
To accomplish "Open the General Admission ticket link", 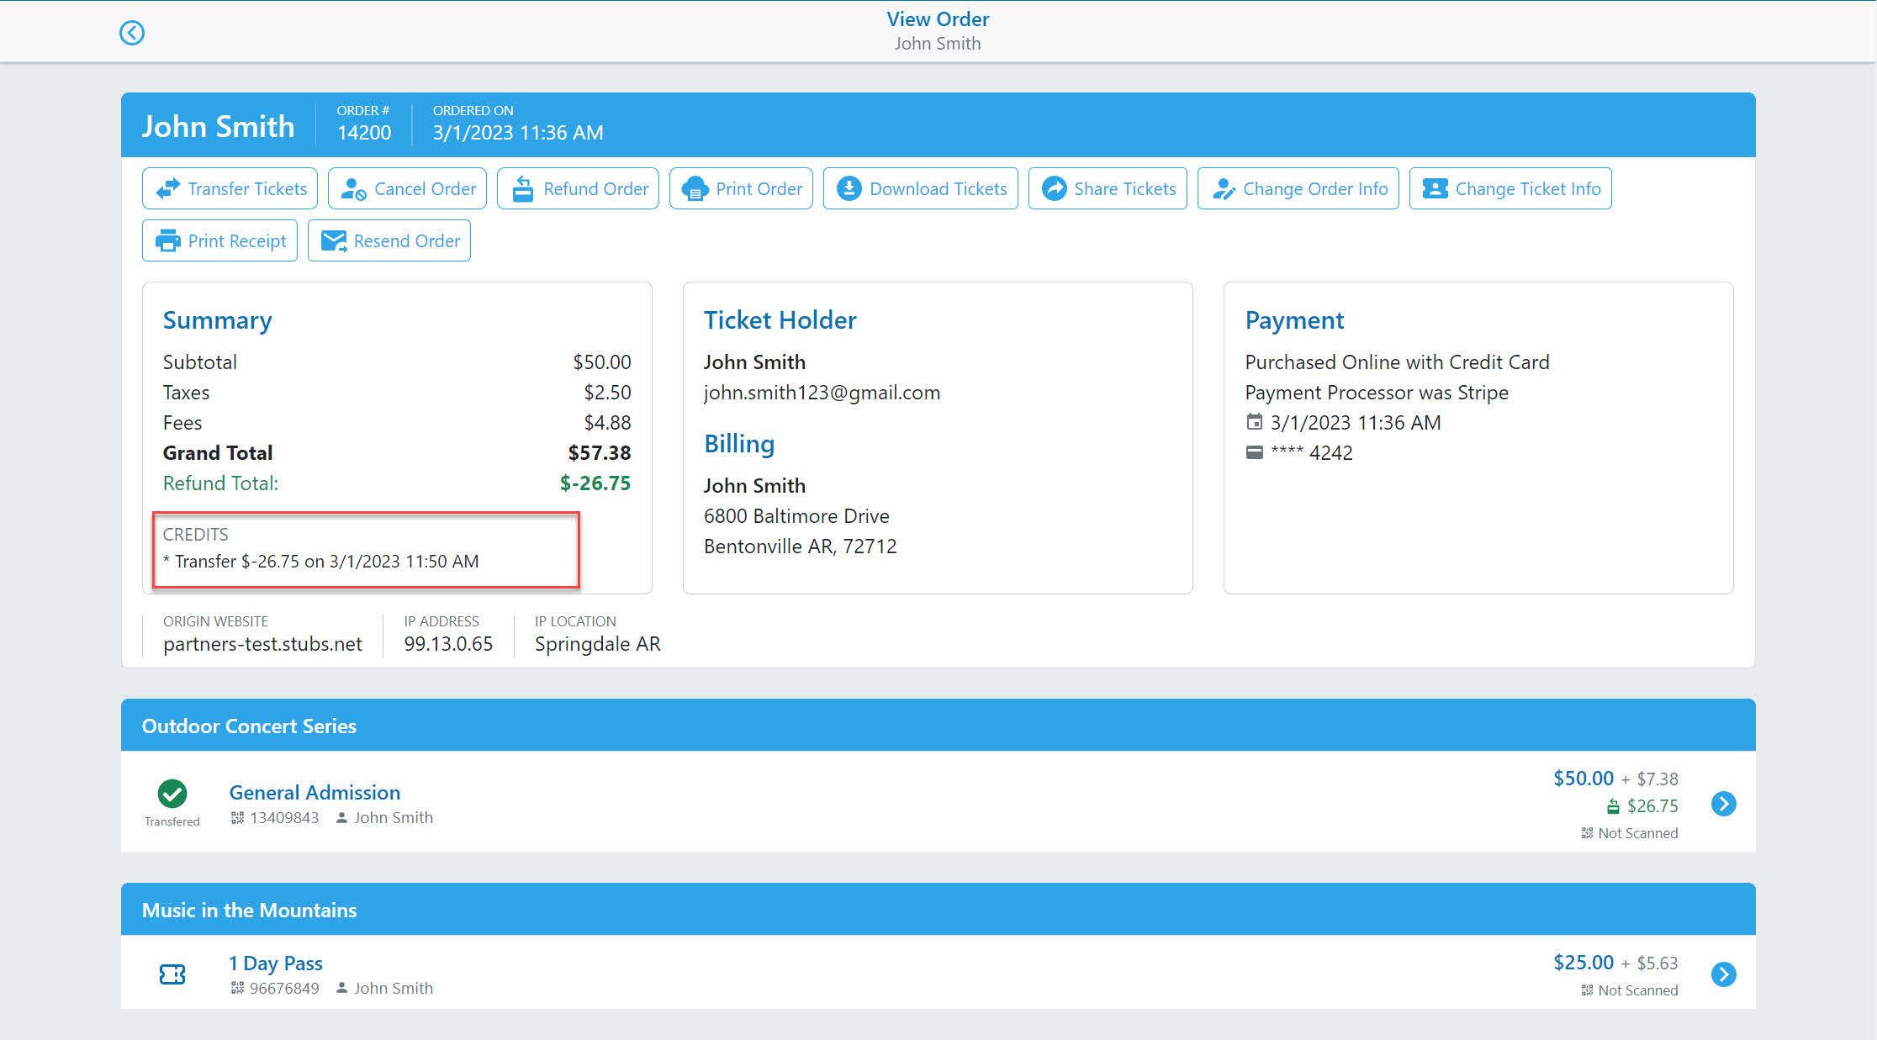I will click(315, 792).
